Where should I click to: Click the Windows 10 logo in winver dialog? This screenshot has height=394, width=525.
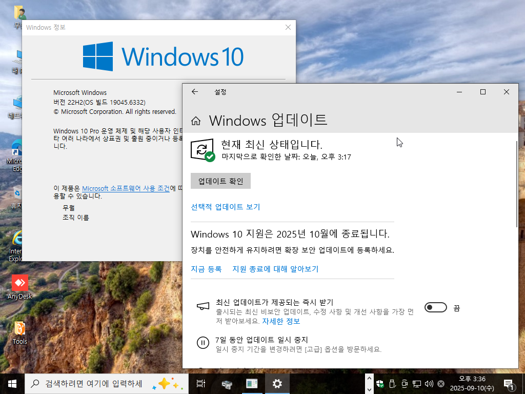point(163,56)
